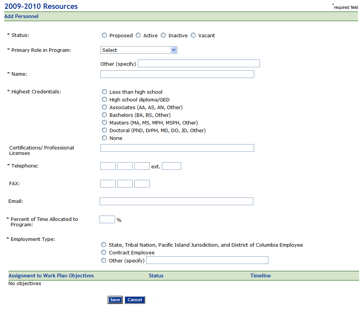
Task: Select State, Tribal Nation employee type
Action: [104, 245]
